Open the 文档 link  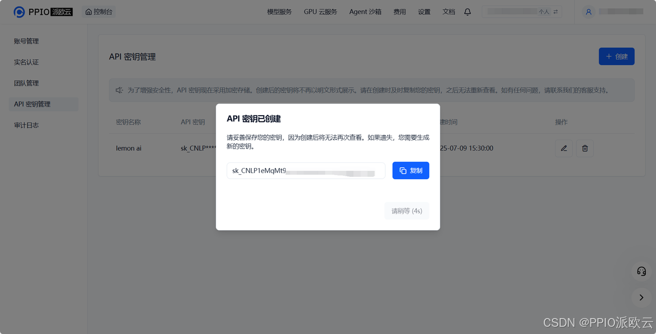pyautogui.click(x=449, y=12)
